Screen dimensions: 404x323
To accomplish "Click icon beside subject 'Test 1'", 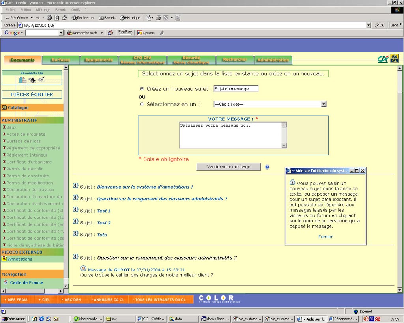I will 75,210.
